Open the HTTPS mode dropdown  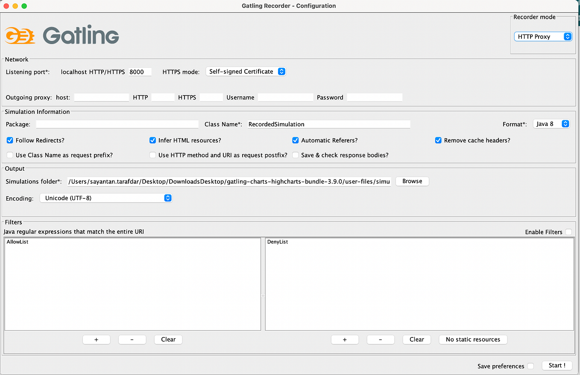point(246,71)
